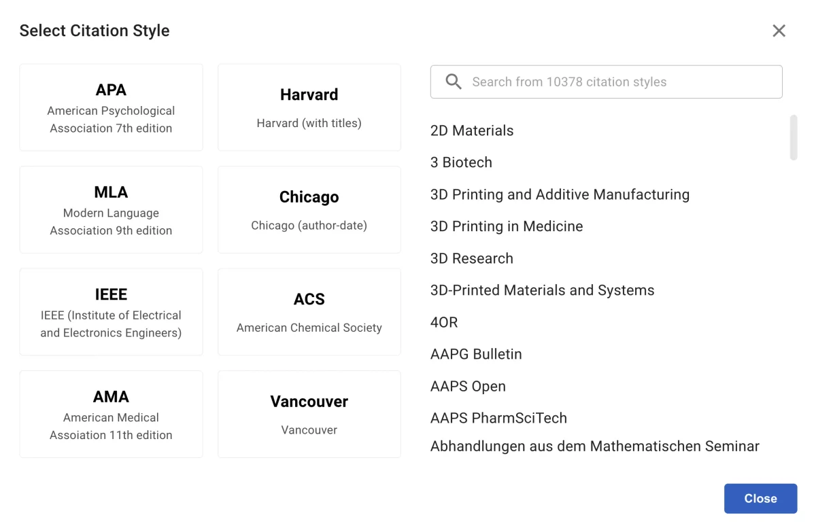Choose AAPS PharmSciTech citation style
Image resolution: width=816 pixels, height=526 pixels.
pos(498,418)
